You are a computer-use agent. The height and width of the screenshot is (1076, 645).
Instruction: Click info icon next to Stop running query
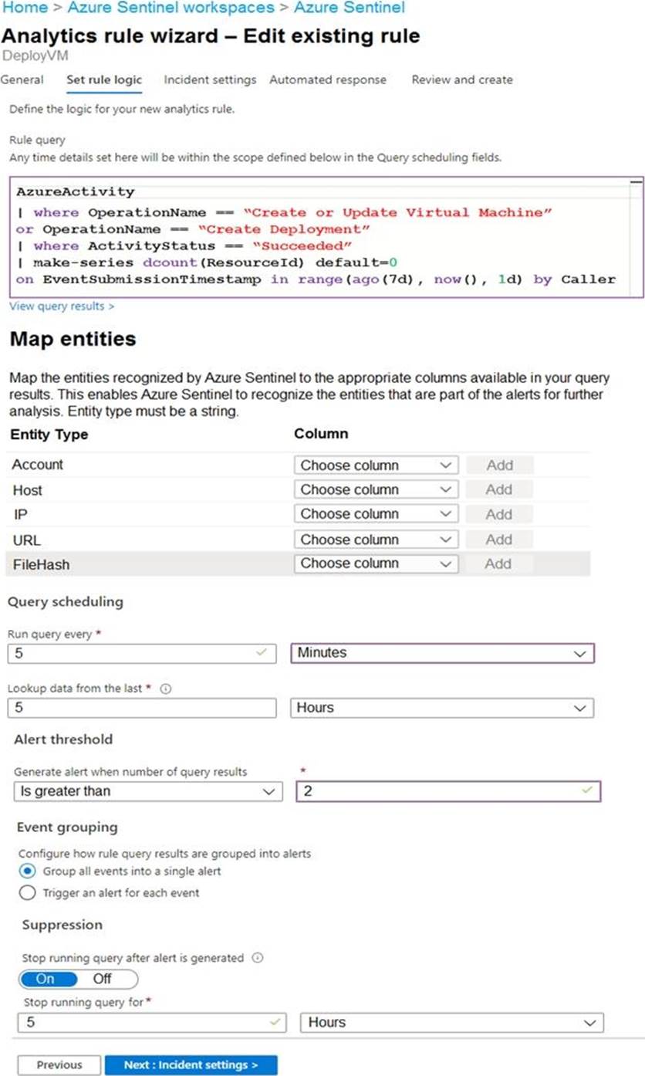(258, 958)
